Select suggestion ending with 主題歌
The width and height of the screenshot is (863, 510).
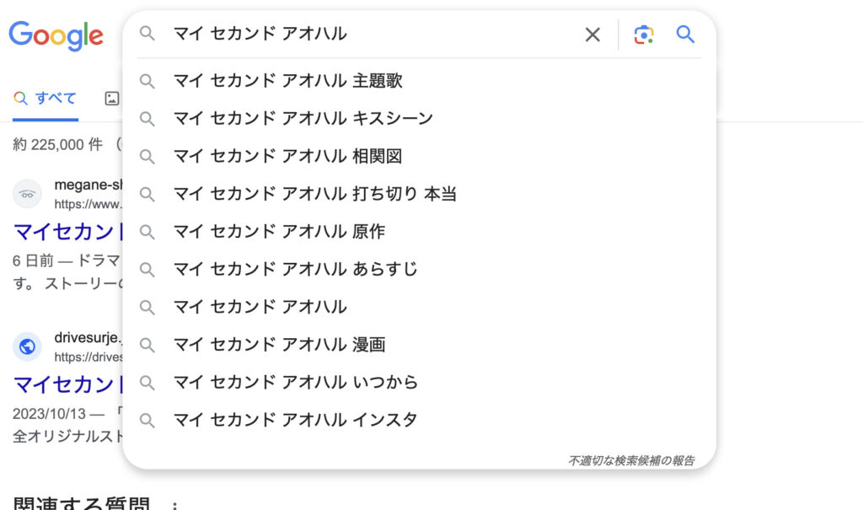tap(287, 81)
